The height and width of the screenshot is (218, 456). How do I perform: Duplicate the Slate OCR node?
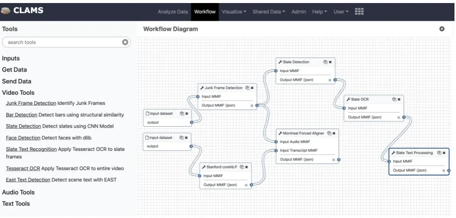pyautogui.click(x=394, y=99)
